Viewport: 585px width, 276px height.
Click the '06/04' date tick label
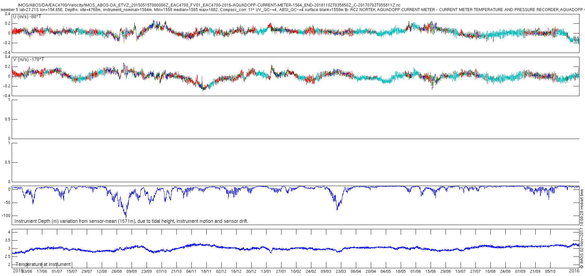tap(356, 271)
